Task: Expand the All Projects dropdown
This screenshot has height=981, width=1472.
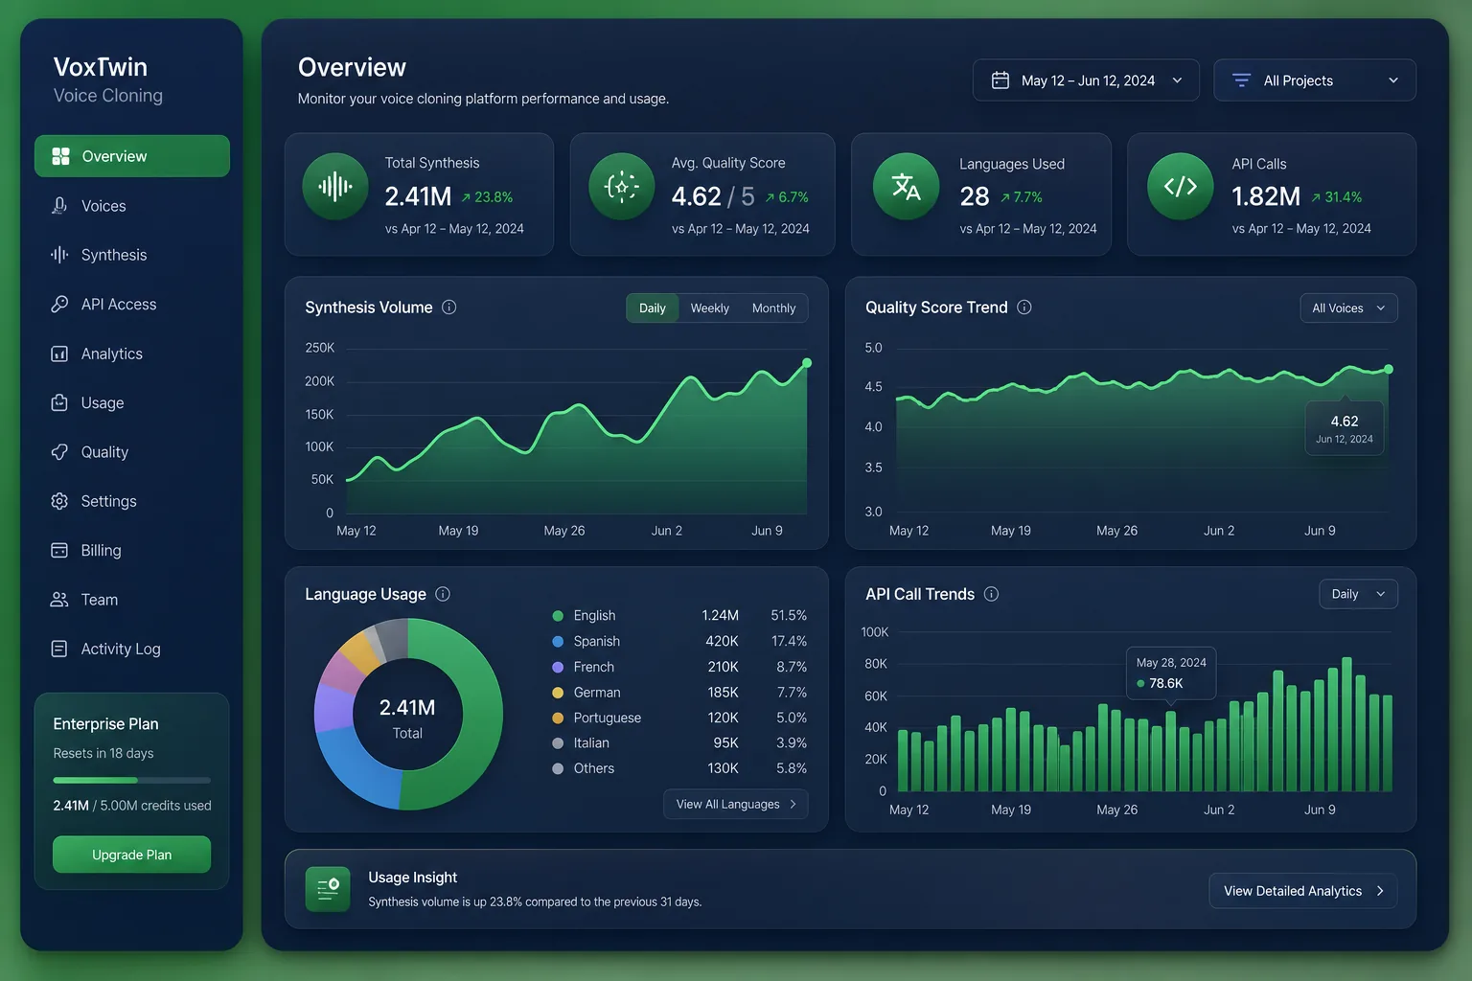Action: pos(1315,80)
